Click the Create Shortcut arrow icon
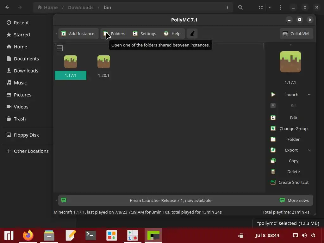Viewport: 324px width, 243px height. 273,182
